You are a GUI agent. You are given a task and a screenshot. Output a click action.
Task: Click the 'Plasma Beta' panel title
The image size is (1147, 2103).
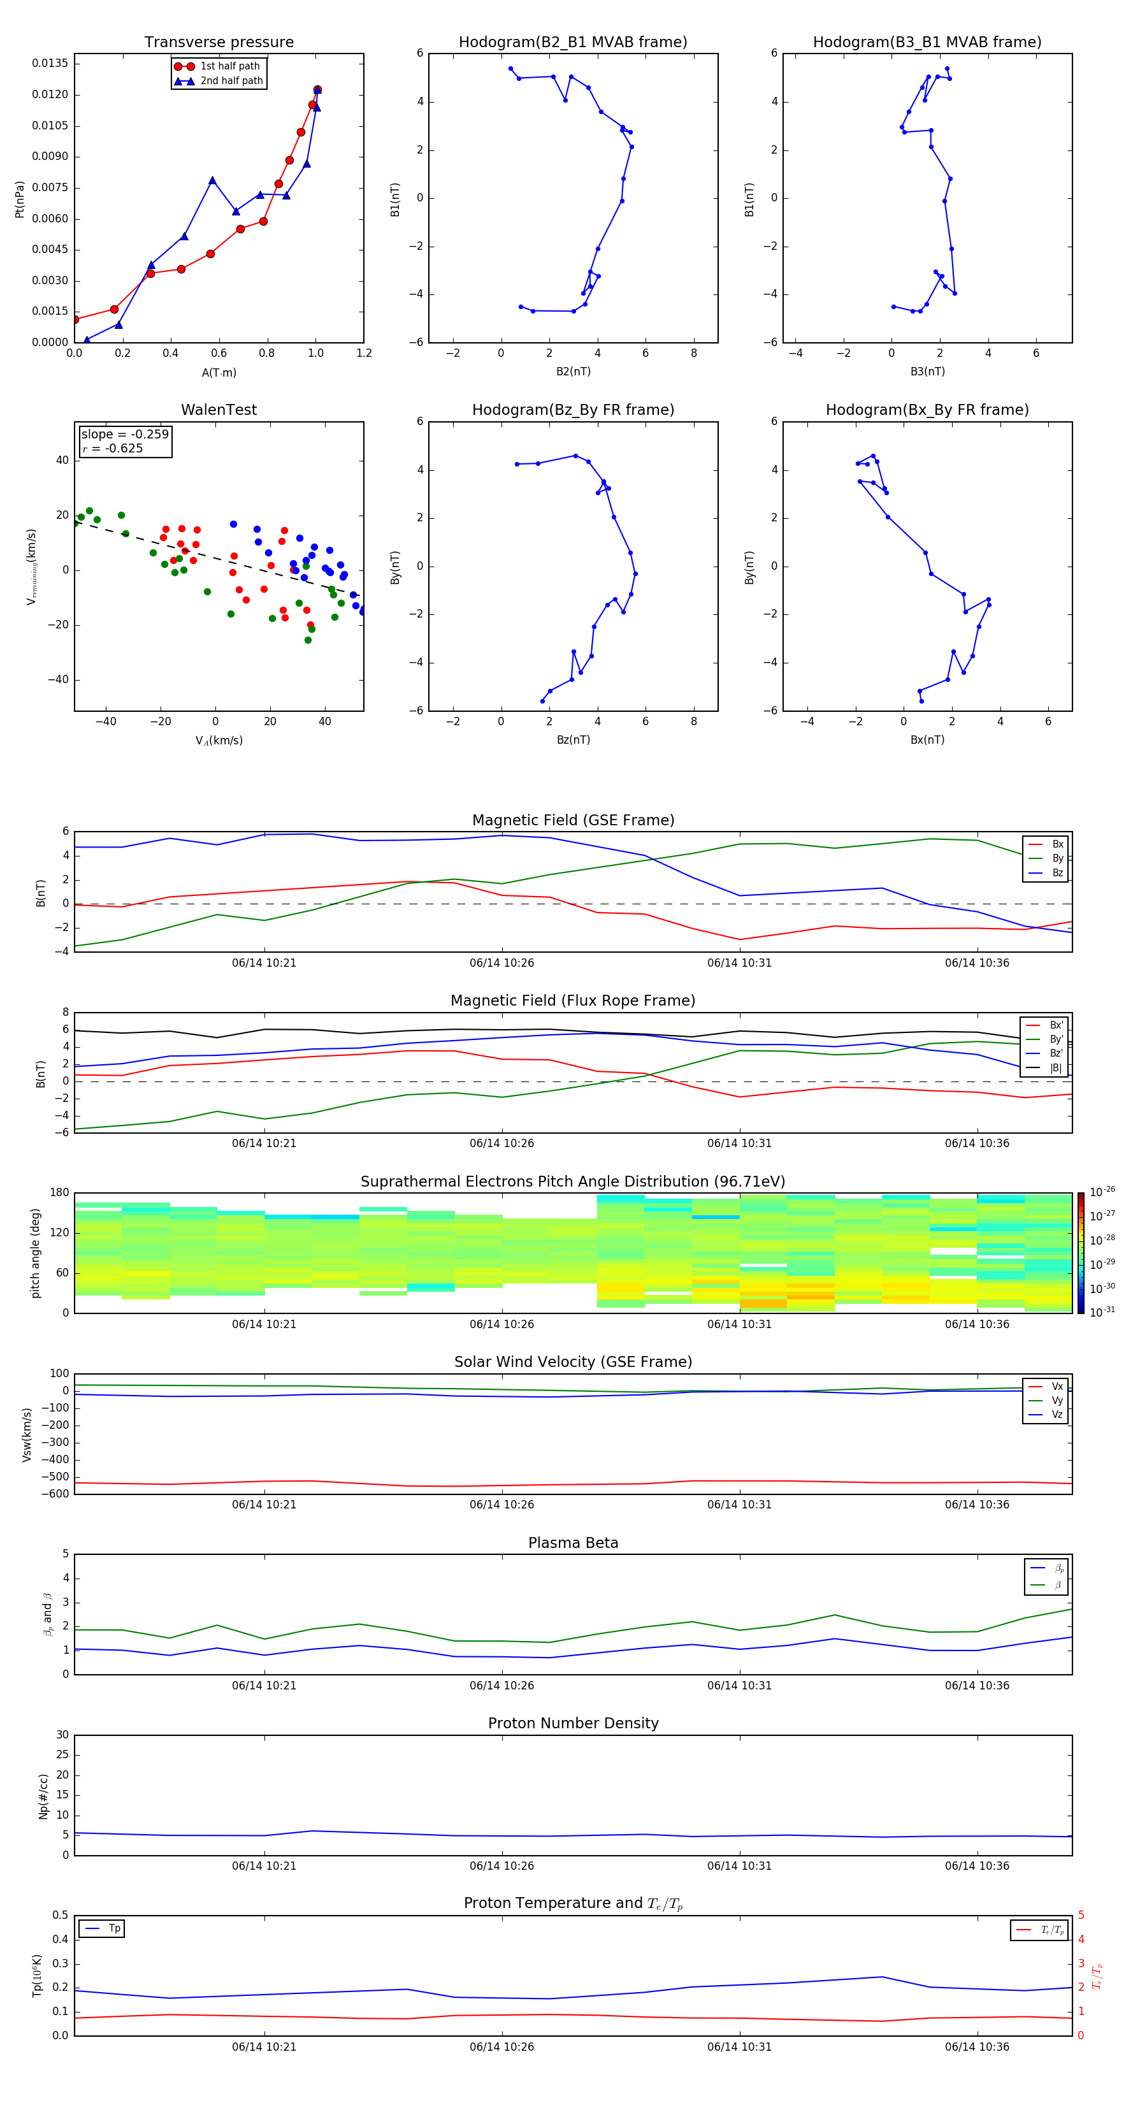pos(573,1543)
